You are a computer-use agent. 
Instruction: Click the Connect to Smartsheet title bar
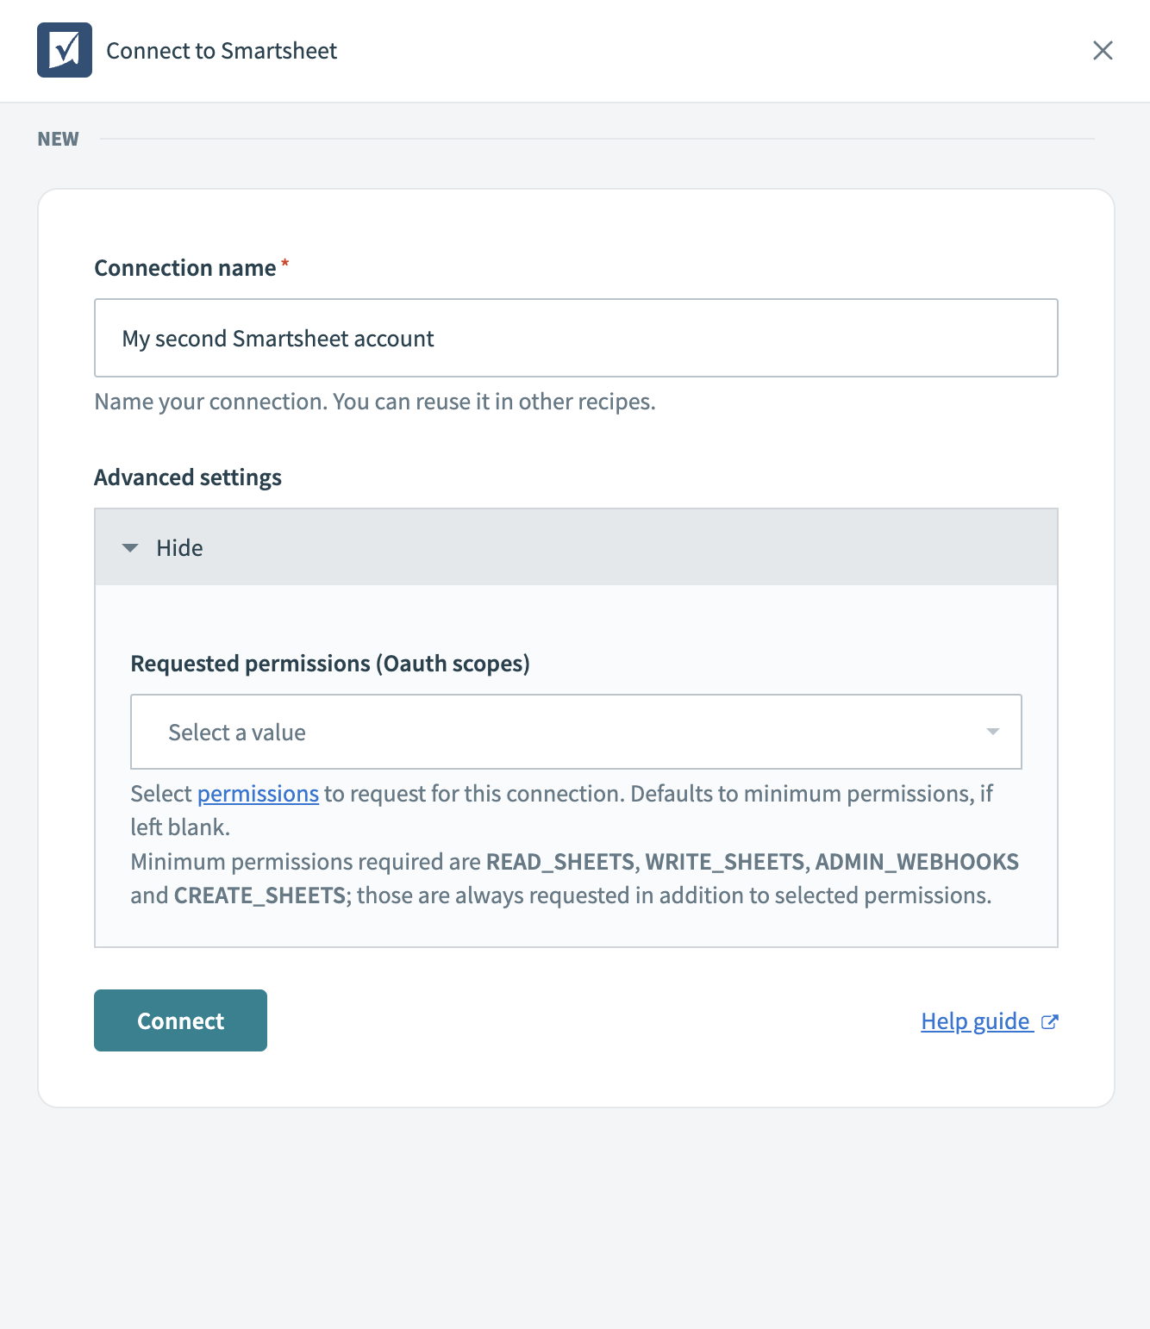(221, 50)
